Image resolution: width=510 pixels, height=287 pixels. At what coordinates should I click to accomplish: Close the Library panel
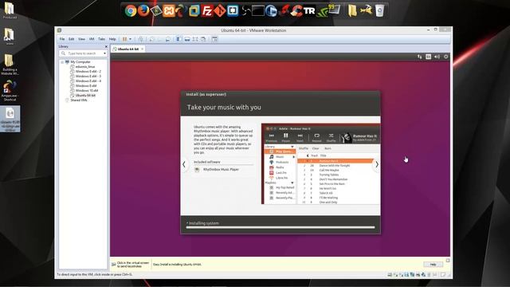[106, 46]
